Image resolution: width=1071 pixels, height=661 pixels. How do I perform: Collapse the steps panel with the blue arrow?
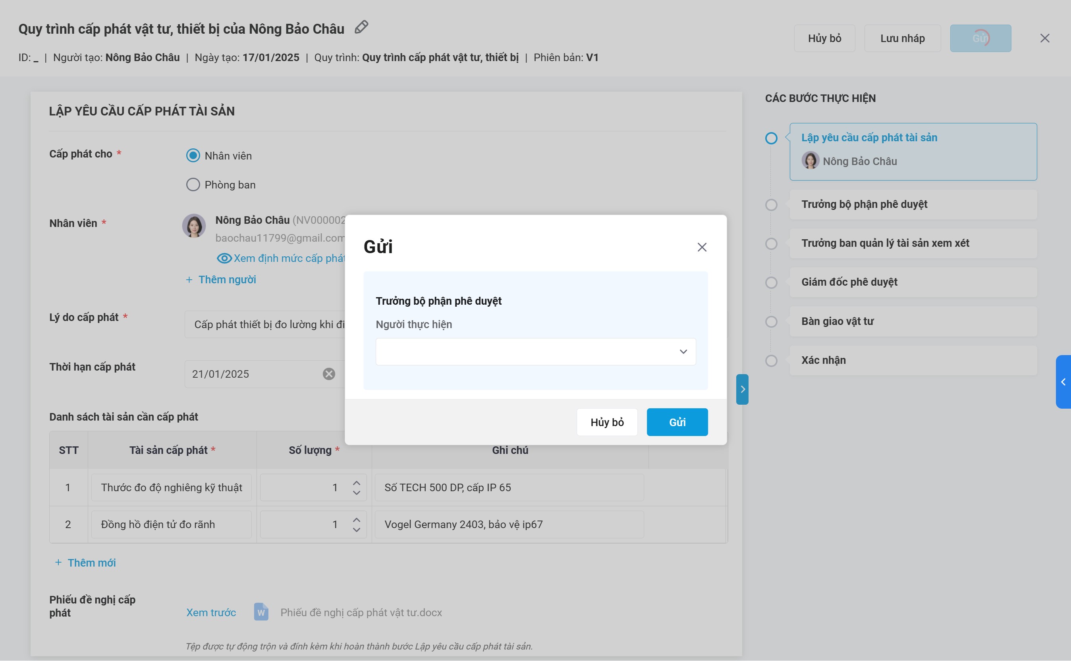tap(742, 389)
